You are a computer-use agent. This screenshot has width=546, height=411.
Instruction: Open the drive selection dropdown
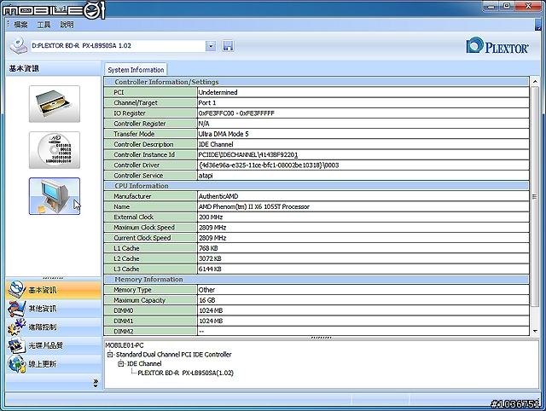point(211,46)
